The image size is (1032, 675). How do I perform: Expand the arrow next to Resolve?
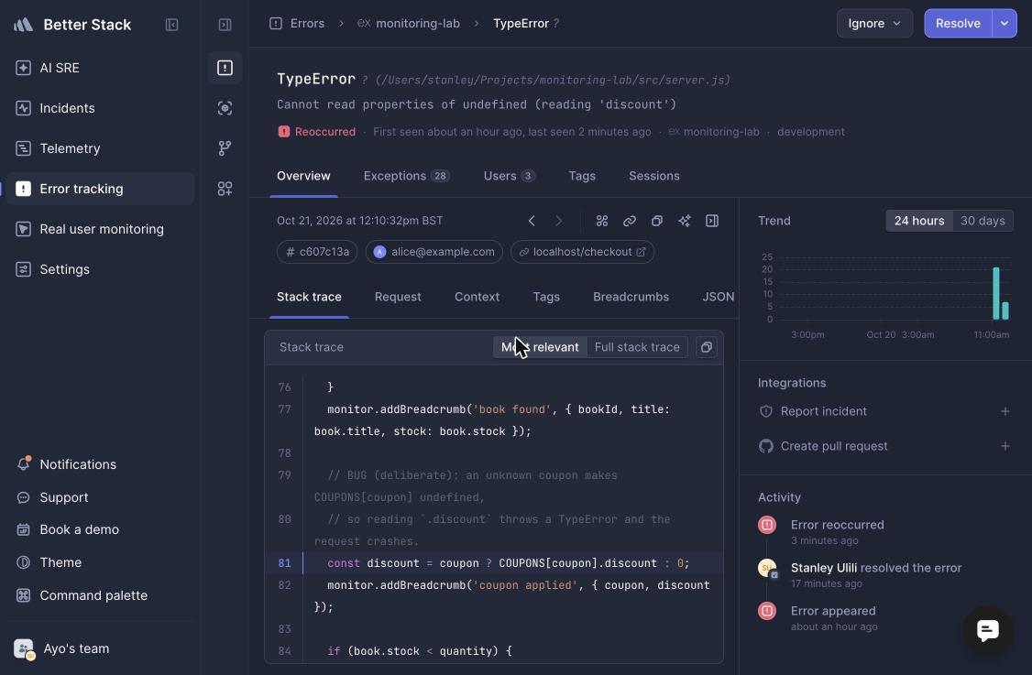(1005, 24)
